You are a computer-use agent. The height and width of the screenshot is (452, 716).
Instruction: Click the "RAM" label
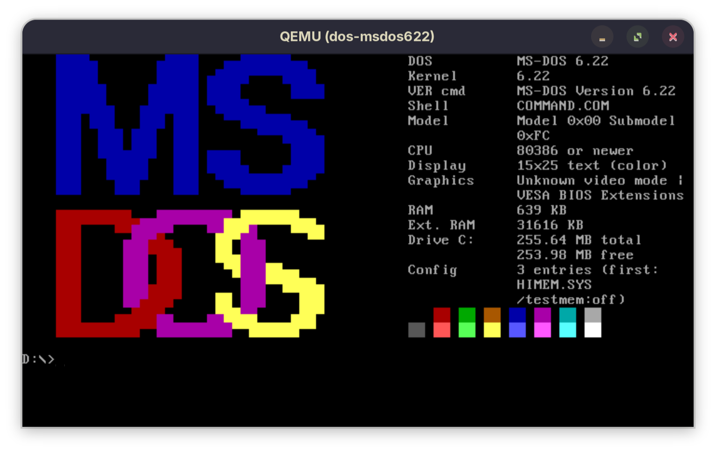(x=420, y=210)
